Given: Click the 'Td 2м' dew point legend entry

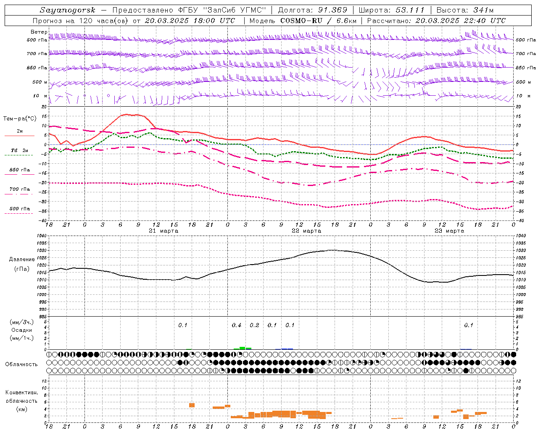Looking at the screenshot, I should (x=19, y=150).
